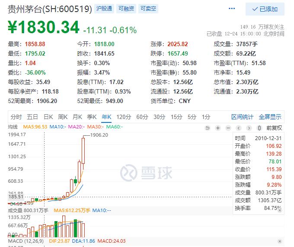This screenshot has width=294, height=247.
Task: Click the 已添加 watchlist button
Action: pos(265,9)
